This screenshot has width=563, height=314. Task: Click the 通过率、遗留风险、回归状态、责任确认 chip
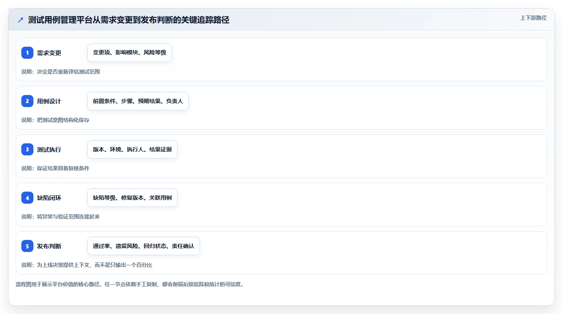point(144,246)
